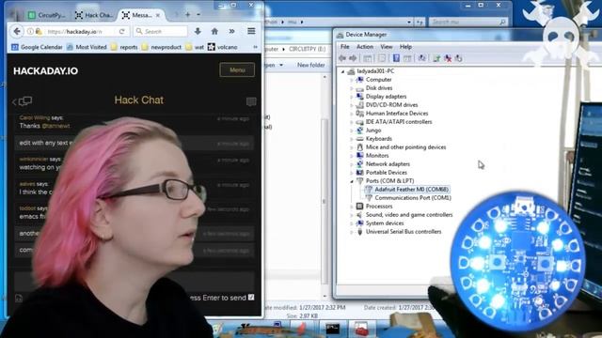Click the action pane toolbar icon
Viewport: 602px width, 338px height.
point(407,58)
